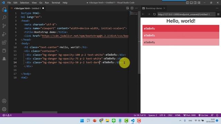This screenshot has width=221, height=124.
Task: Open the Source Control view
Action: (x=4, y=26)
